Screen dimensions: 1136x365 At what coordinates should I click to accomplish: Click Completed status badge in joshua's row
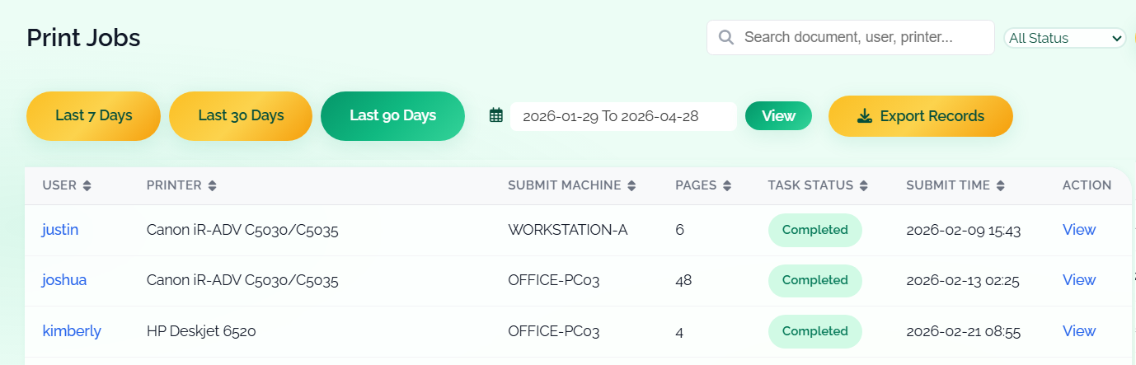815,280
